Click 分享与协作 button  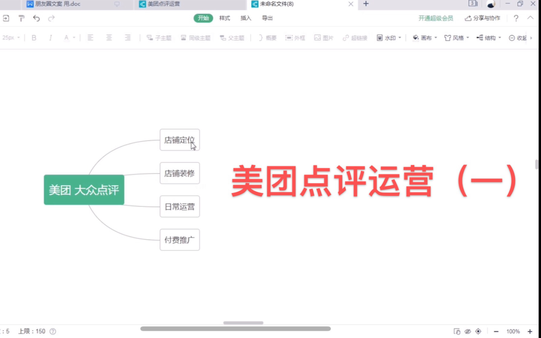coord(482,18)
